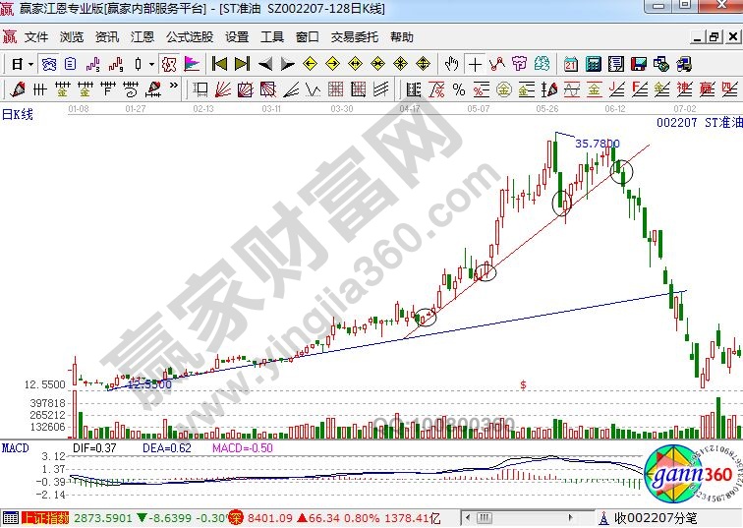Open the 交易委托 menu
The height and width of the screenshot is (528, 743).
pos(355,37)
